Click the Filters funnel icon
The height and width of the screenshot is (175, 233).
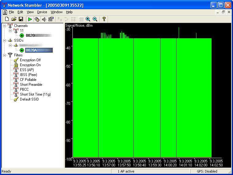[10, 55]
